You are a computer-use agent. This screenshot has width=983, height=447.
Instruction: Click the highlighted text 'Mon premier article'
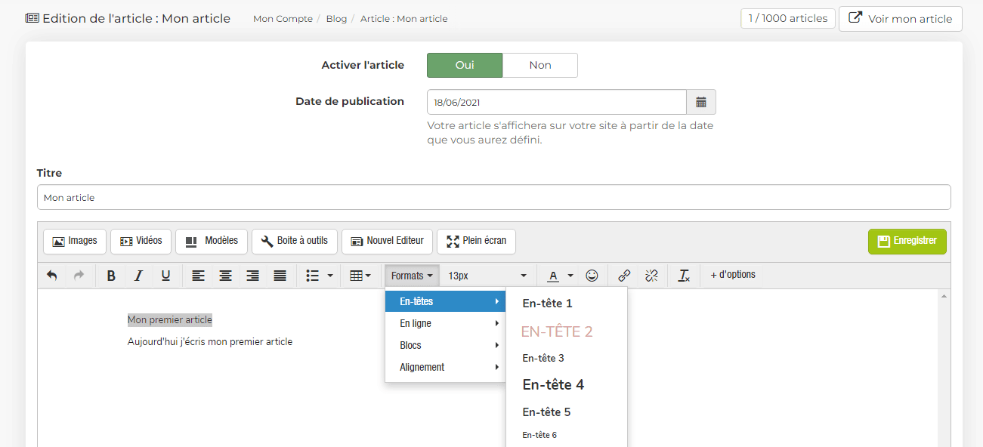coord(170,320)
